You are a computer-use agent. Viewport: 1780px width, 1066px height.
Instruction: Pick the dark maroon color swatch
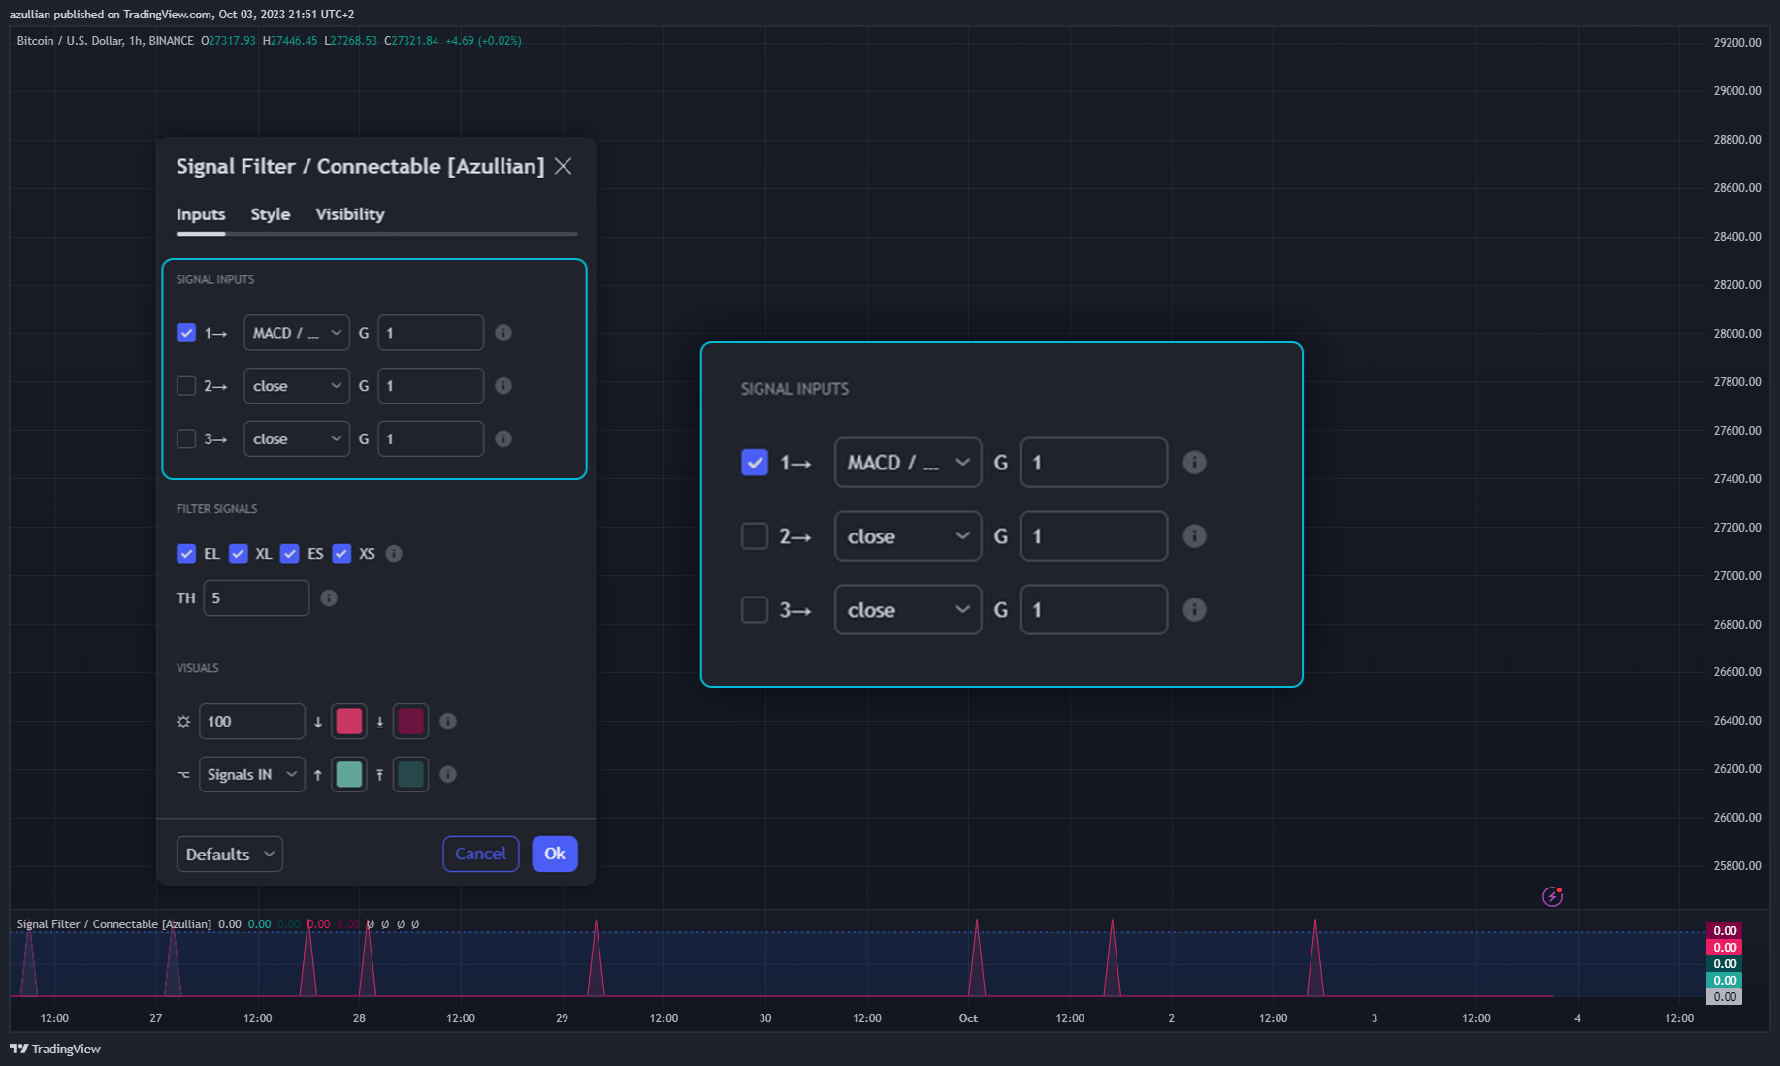coord(411,722)
